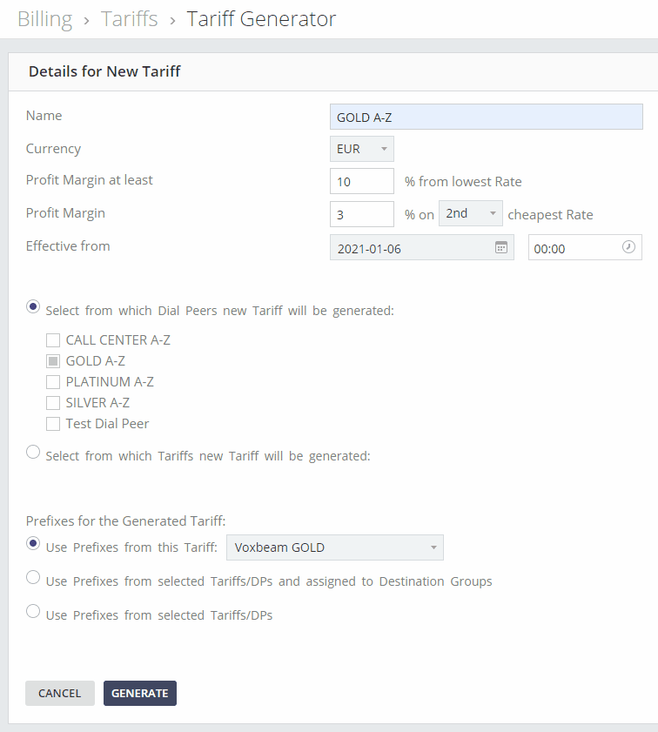Expand the 2nd cheapest Rate dropdown

coord(470,213)
